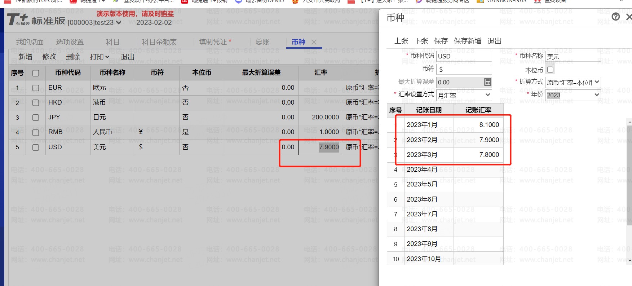Go to previous record with 上张
This screenshot has height=286, width=632.
tap(401, 41)
